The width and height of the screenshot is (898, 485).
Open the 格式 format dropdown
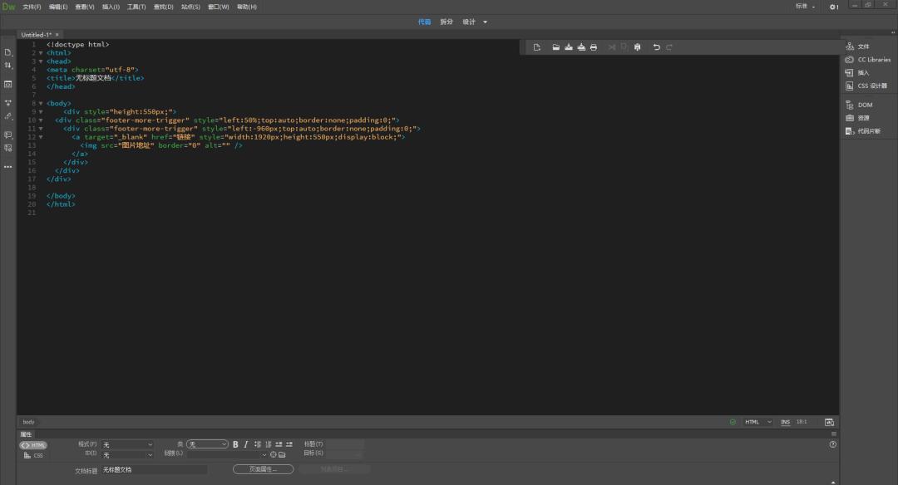click(128, 444)
